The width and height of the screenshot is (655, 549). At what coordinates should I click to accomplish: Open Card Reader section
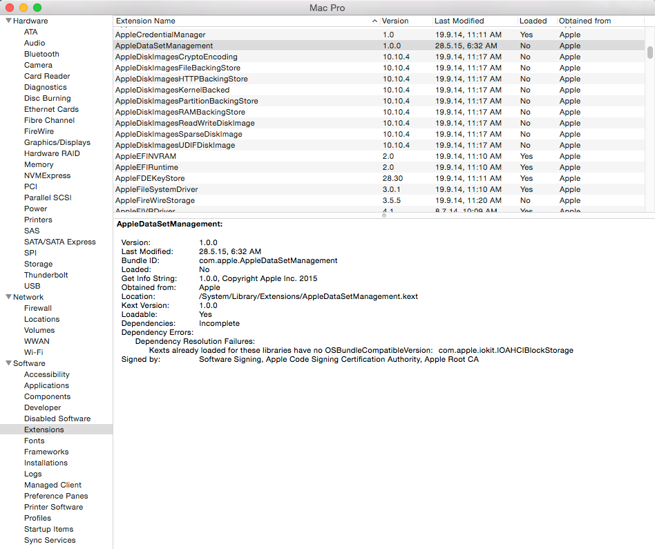click(47, 76)
